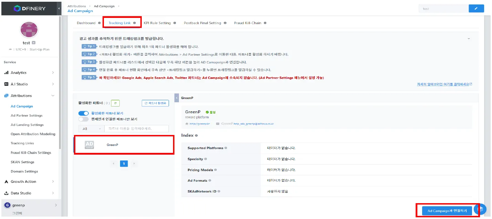Collapse the tips panel chevron
The width and height of the screenshot is (492, 219).
point(469,39)
